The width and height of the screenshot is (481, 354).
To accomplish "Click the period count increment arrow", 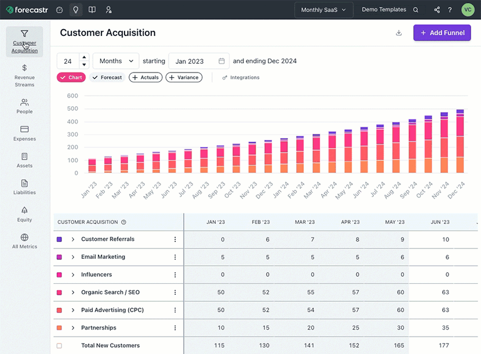I will (84, 57).
